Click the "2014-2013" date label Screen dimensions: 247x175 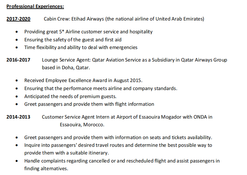[x=18, y=117]
